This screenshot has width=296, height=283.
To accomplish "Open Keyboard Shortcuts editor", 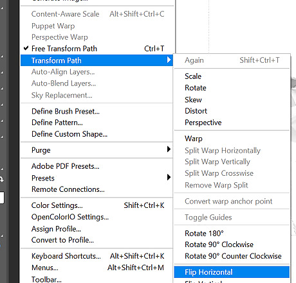I will (97, 256).
